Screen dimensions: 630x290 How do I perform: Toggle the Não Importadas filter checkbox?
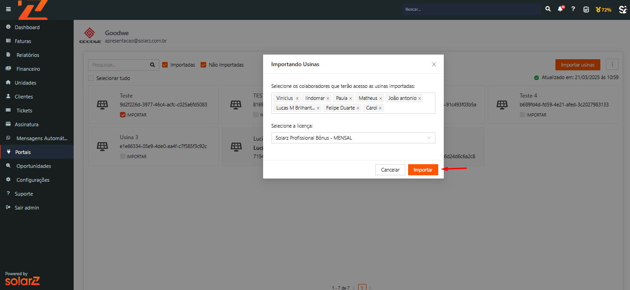(x=203, y=65)
